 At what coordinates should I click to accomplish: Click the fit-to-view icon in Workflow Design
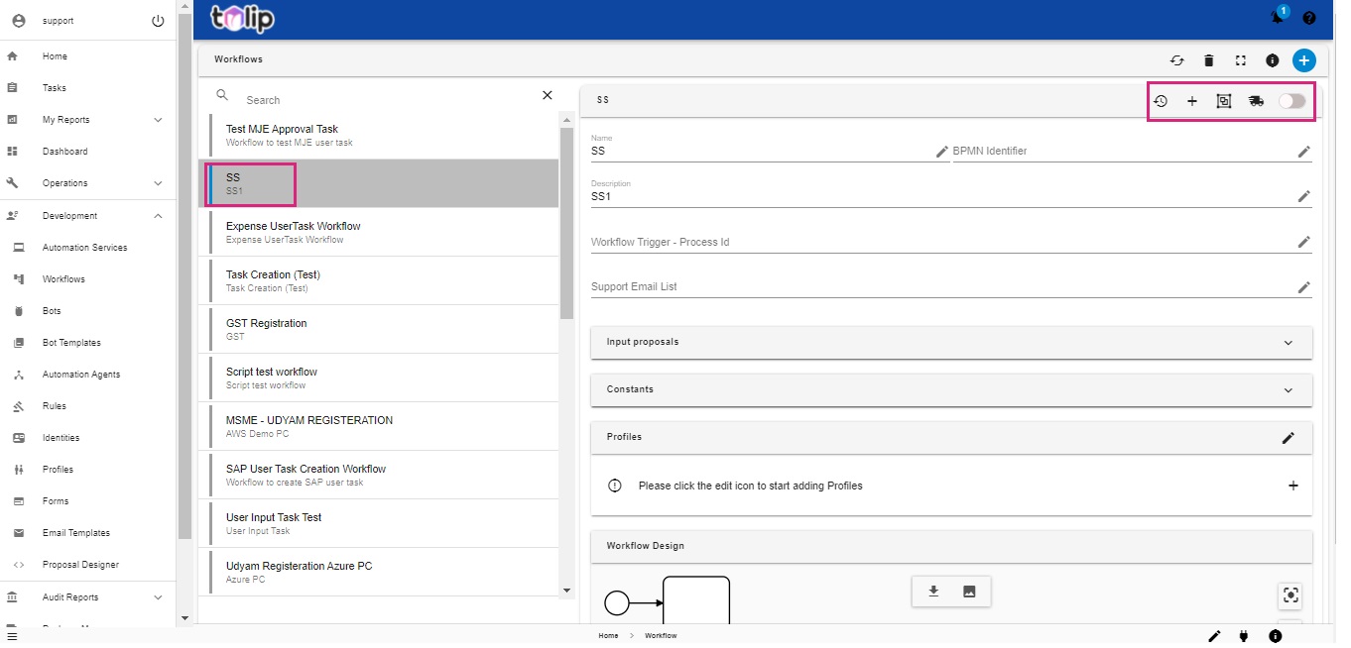pos(1290,595)
